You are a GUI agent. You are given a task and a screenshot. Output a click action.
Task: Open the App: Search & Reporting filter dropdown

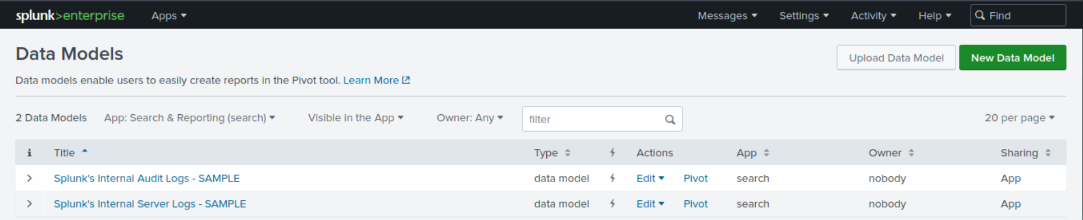pos(189,118)
